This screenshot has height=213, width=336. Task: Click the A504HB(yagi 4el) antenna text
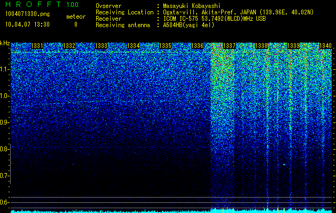tap(189, 25)
